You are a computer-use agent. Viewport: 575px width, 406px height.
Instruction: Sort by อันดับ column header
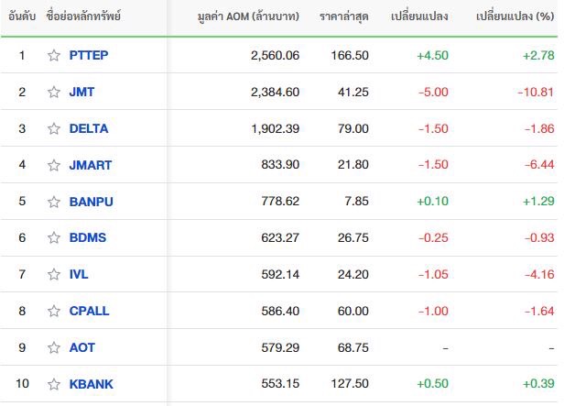(22, 16)
